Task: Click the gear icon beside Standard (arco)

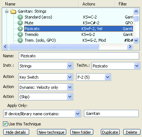Action: click(x=20, y=17)
